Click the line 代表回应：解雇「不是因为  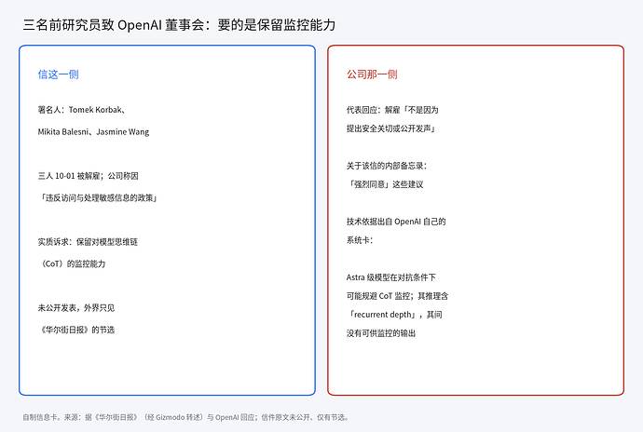click(x=392, y=110)
